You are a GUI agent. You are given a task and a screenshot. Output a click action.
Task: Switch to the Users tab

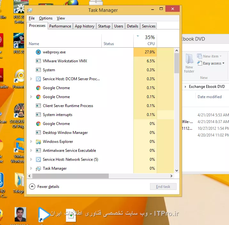119,26
